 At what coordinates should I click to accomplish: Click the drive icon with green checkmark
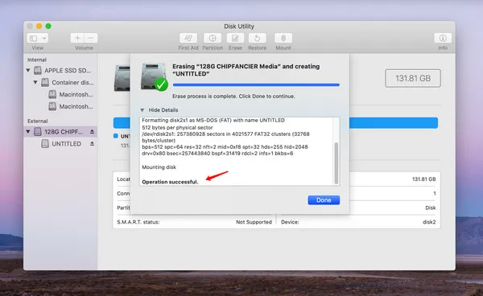coord(154,77)
